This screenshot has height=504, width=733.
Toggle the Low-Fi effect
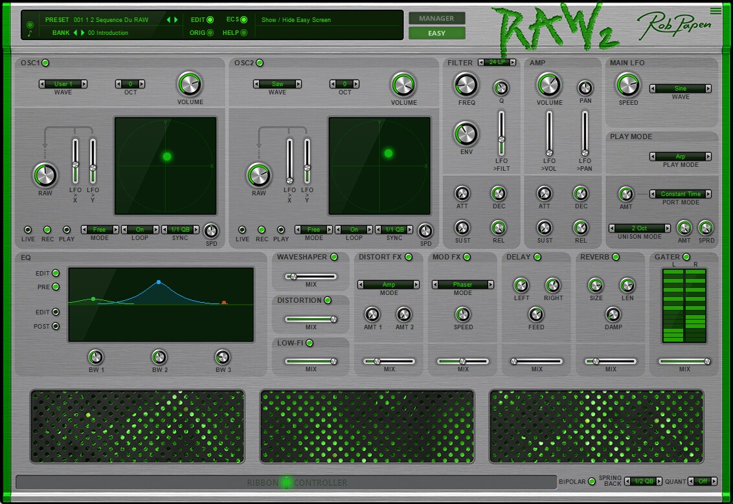pos(310,343)
